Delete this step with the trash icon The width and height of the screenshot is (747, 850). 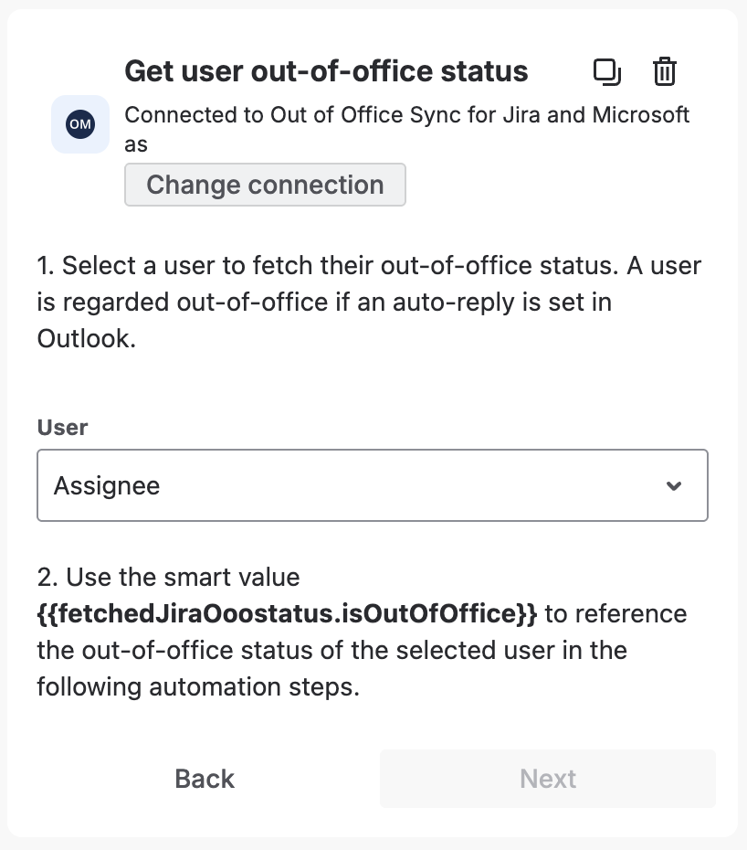click(664, 71)
